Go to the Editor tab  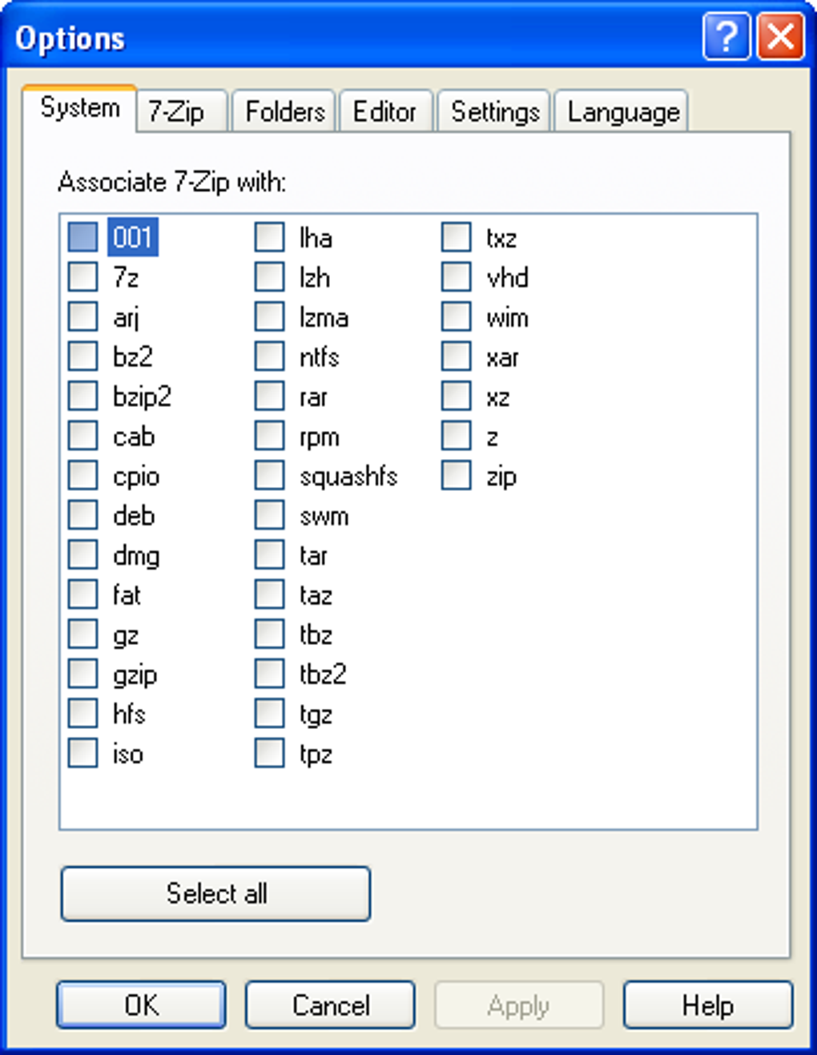point(384,111)
